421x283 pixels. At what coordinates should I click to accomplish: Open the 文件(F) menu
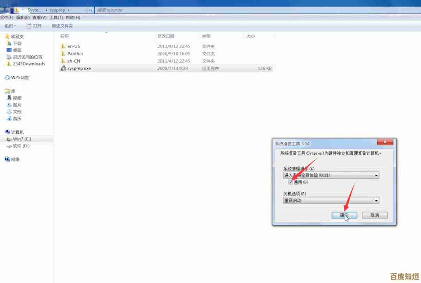[7, 17]
